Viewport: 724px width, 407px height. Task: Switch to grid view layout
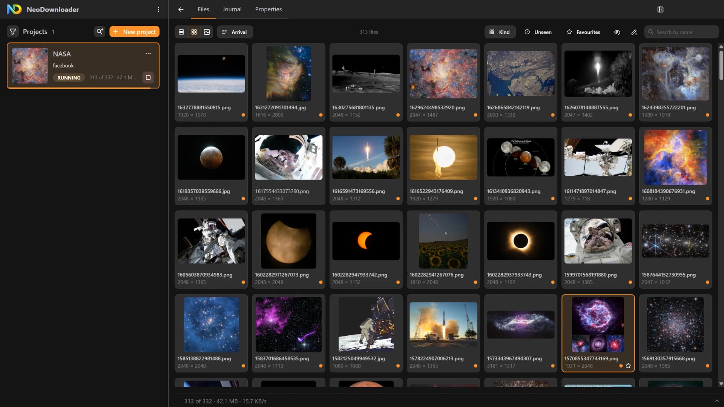pyautogui.click(x=194, y=32)
